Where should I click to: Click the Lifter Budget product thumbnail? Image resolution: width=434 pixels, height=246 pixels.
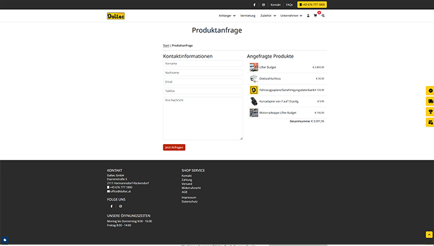[254, 67]
